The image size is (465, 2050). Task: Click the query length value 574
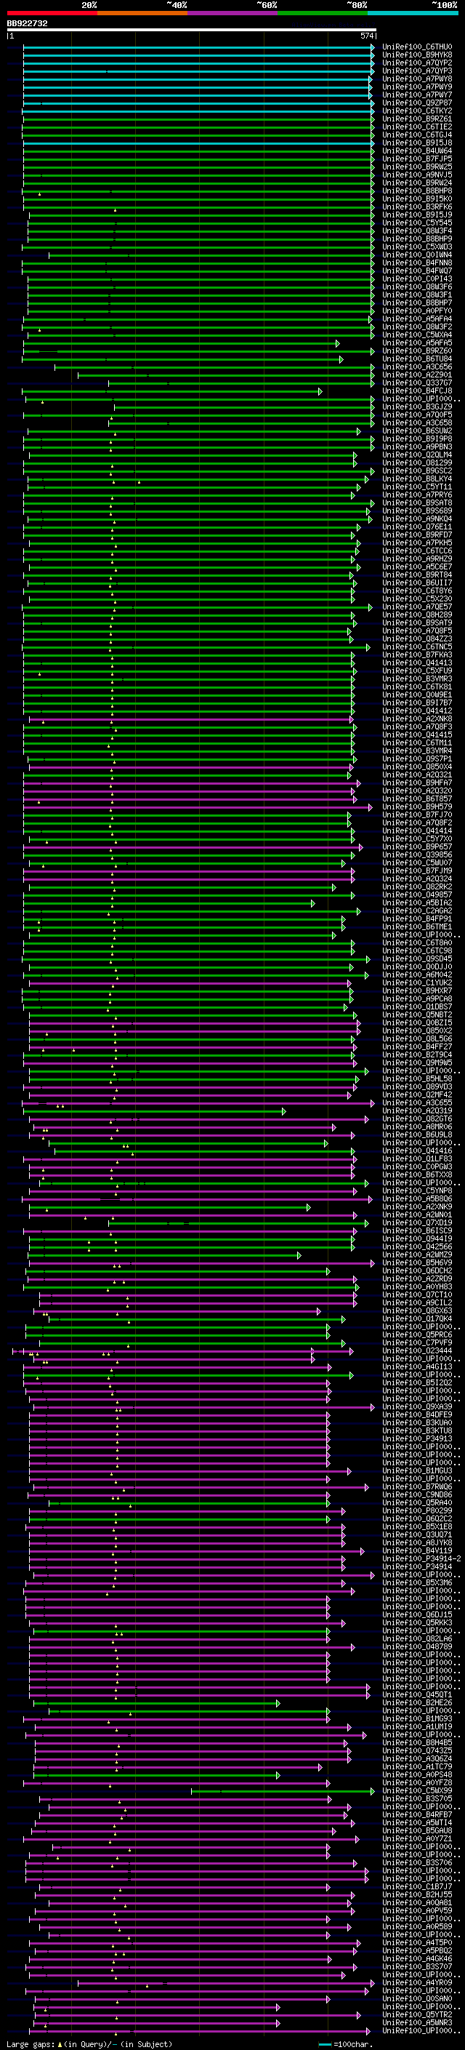[366, 36]
